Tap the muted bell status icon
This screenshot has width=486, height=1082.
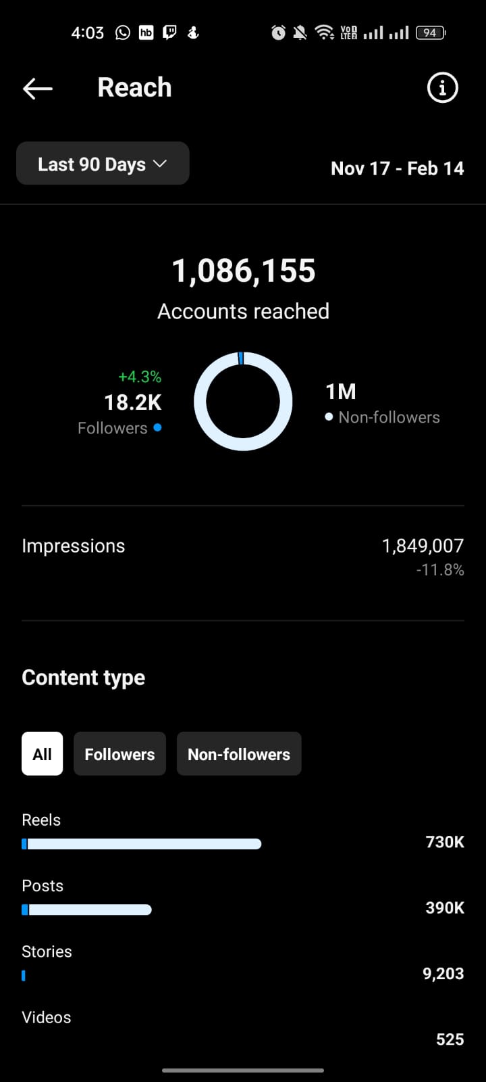click(300, 32)
